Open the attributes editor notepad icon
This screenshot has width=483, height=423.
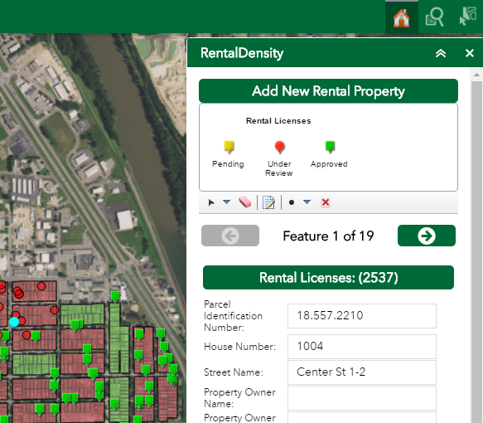[268, 202]
